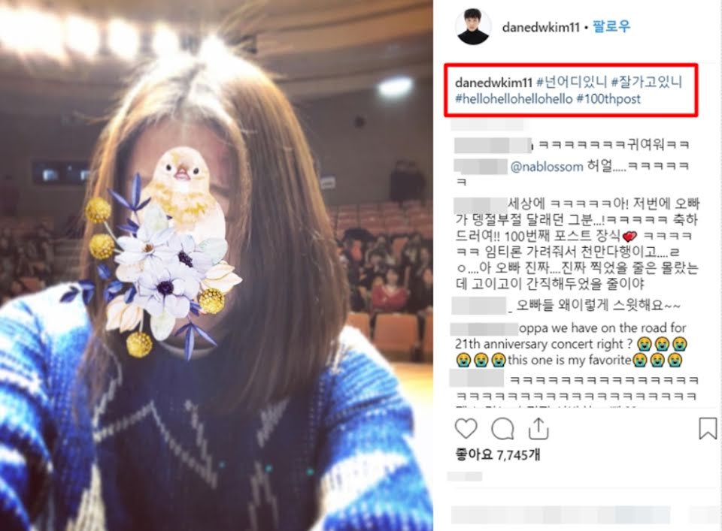Screen dimensions: 722x531
Task: Share the post with the upload arrow icon
Action: pos(538,428)
